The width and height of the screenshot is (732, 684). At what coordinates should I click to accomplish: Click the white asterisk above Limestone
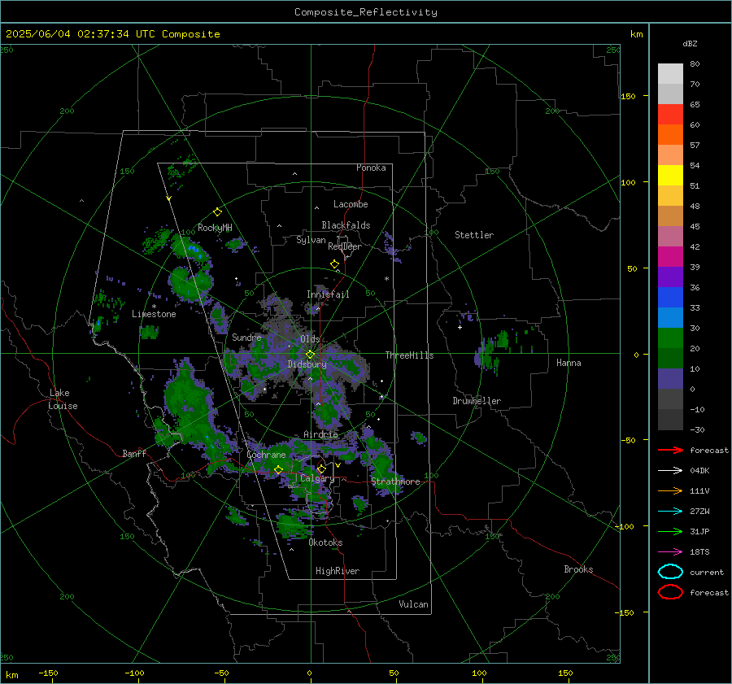154,307
